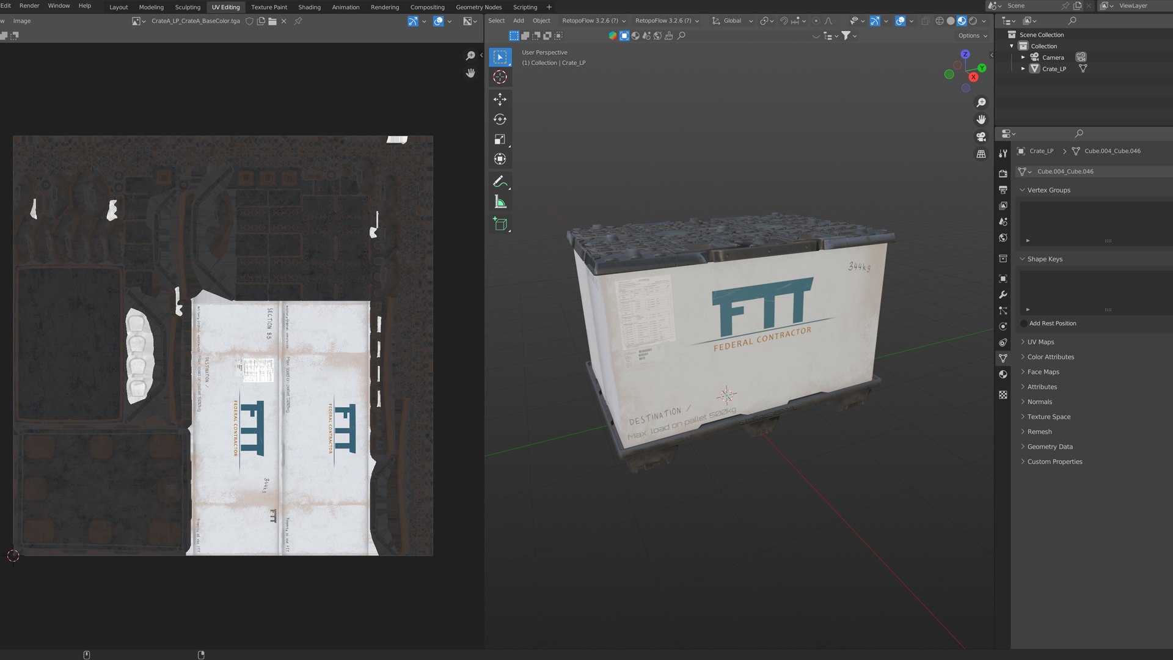Open the Output properties tab
This screenshot has height=660, width=1173.
pos(1003,189)
